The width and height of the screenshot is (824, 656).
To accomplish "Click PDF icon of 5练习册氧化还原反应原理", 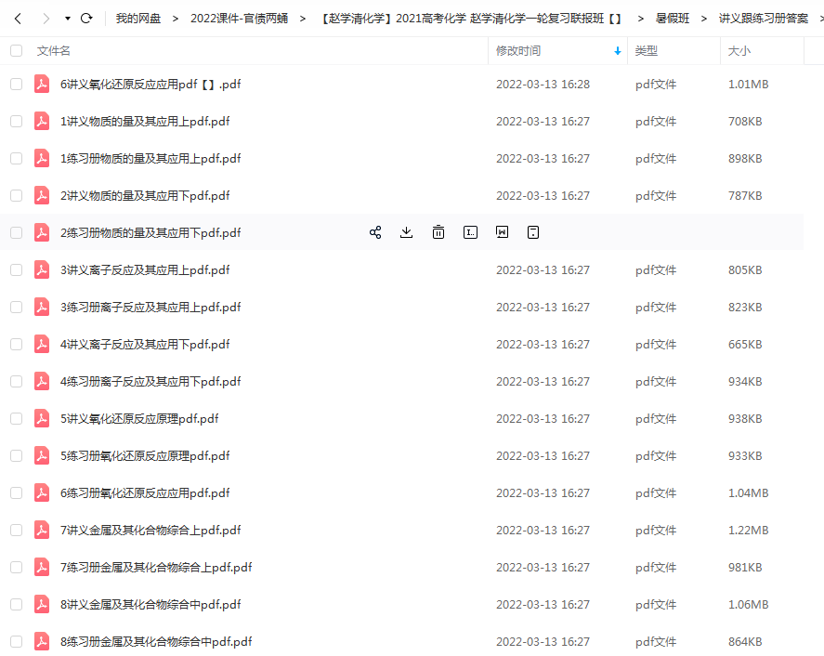I will pos(42,455).
